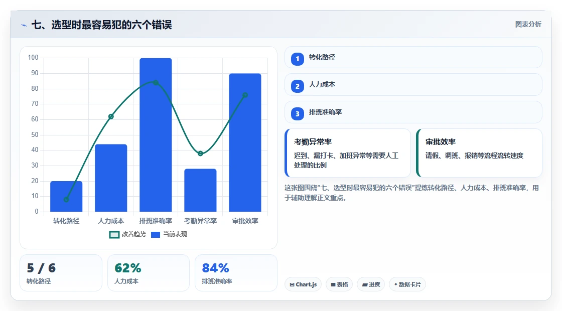Select the 人力成本 list item
Screen dimensions: 562x311
coord(413,85)
